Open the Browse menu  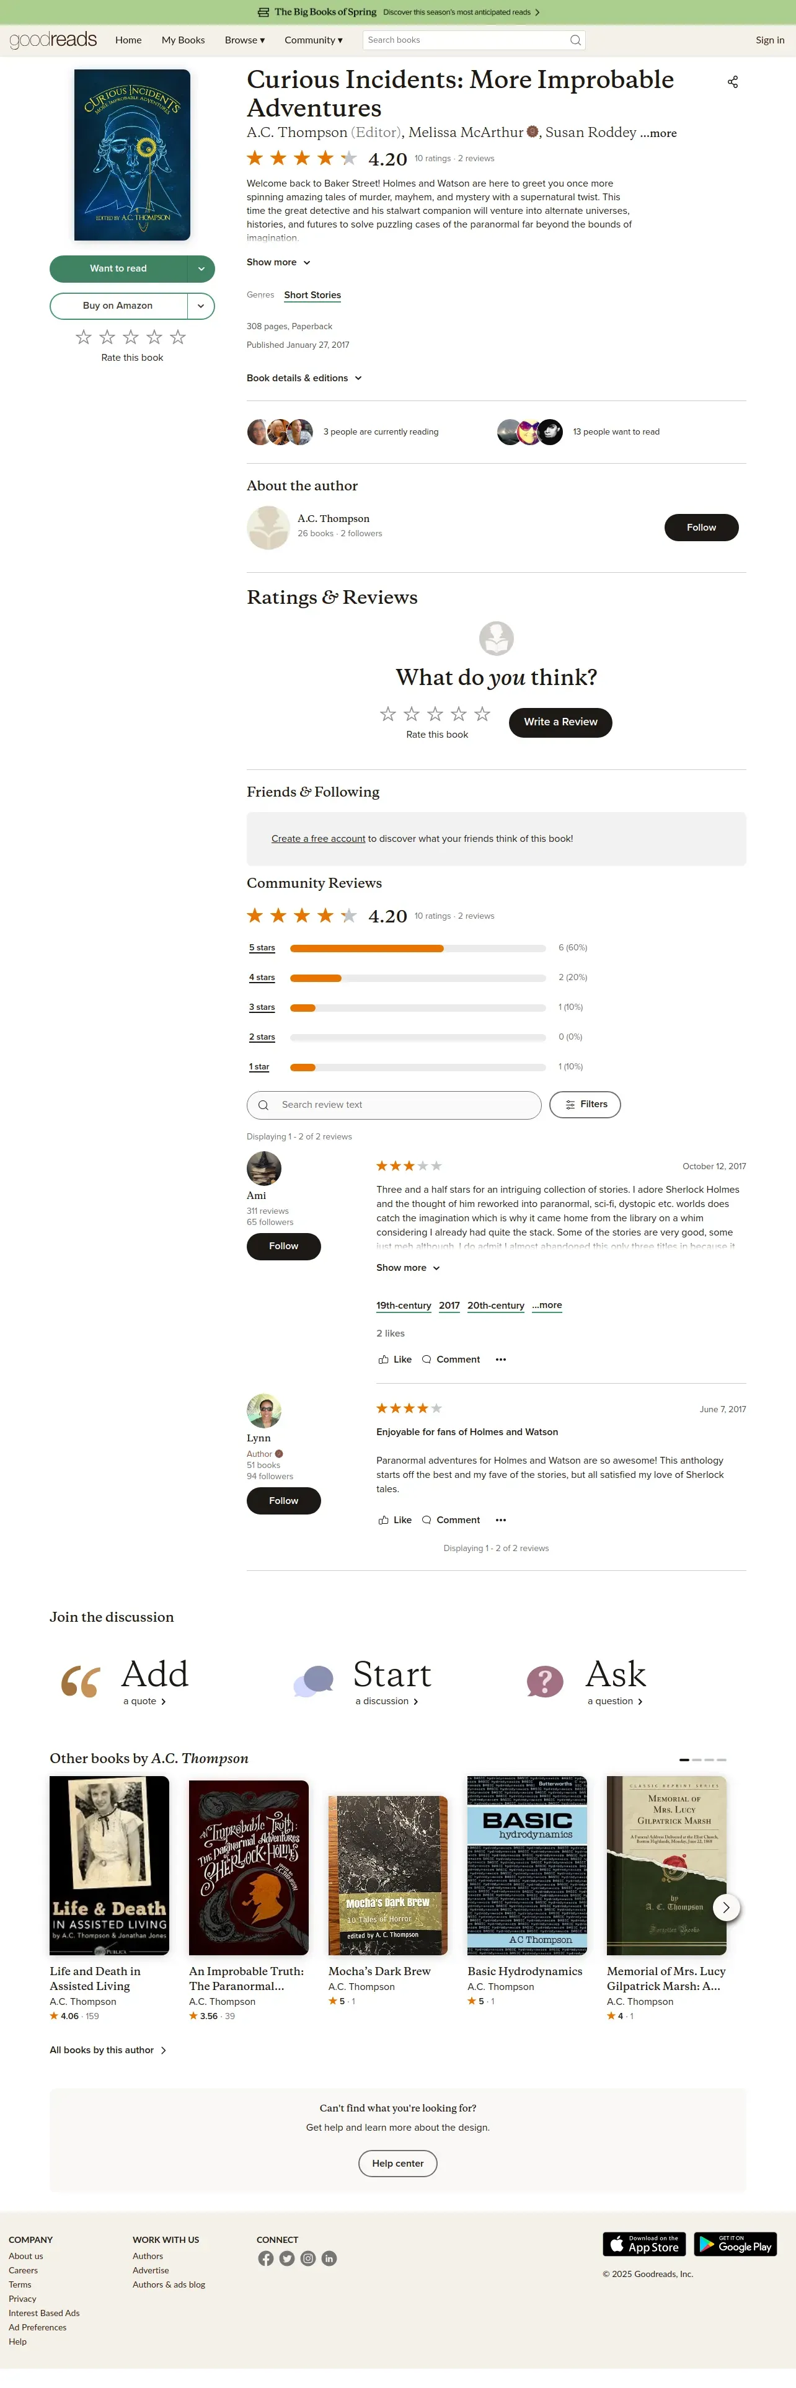245,40
